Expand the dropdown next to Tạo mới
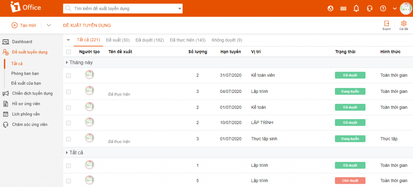Image resolution: width=413 pixels, height=187 pixels. pyautogui.click(x=49, y=25)
